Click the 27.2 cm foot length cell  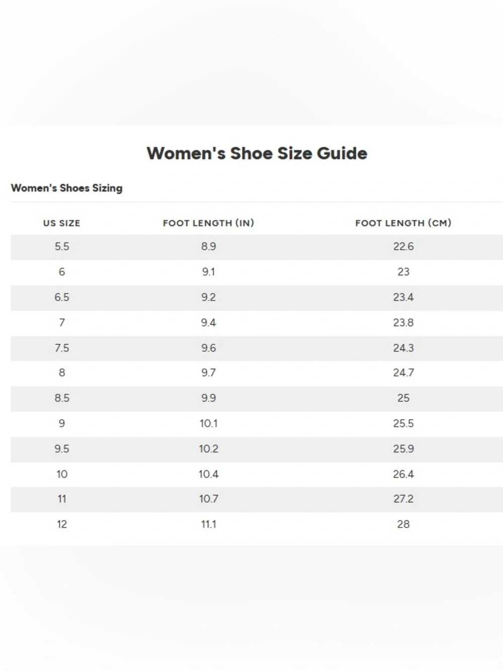(403, 499)
